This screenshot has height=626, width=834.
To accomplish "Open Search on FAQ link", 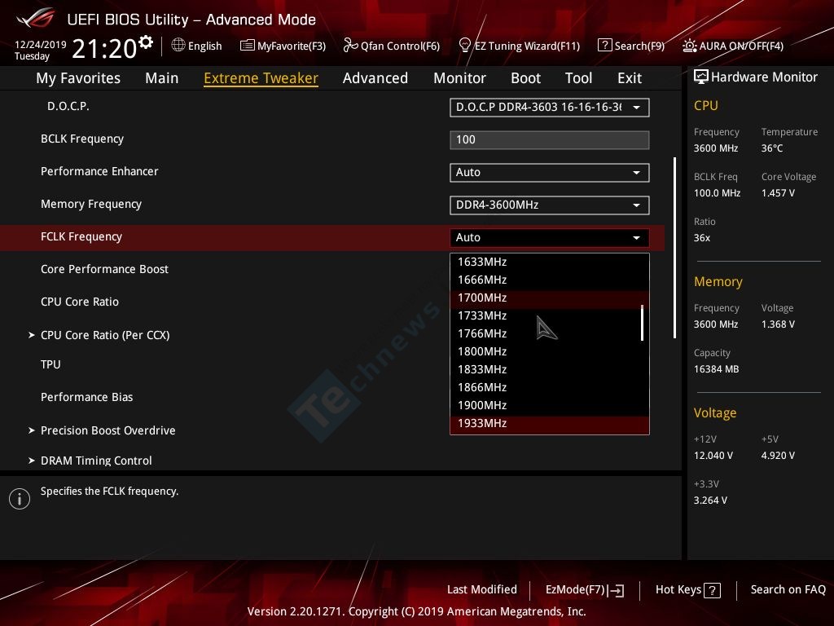I will tap(788, 589).
